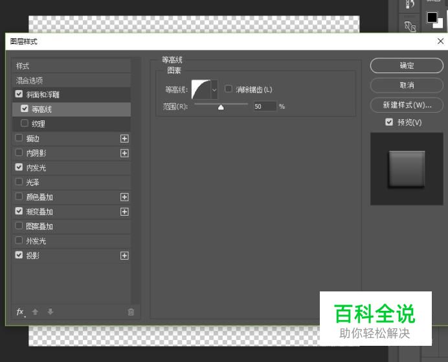Screen dimensions: 448x362
Task: Add another 投影 effect with plus icon
Action: click(124, 255)
